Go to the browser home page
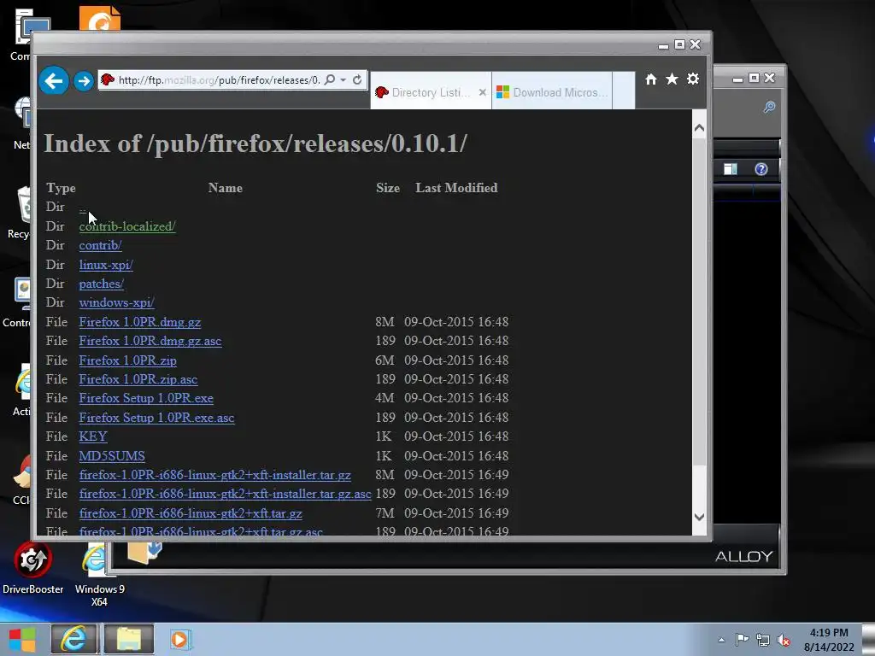 coord(650,79)
